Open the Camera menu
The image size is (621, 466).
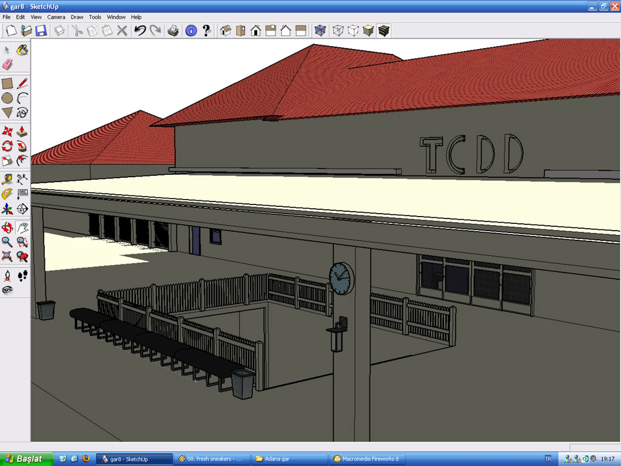[56, 17]
